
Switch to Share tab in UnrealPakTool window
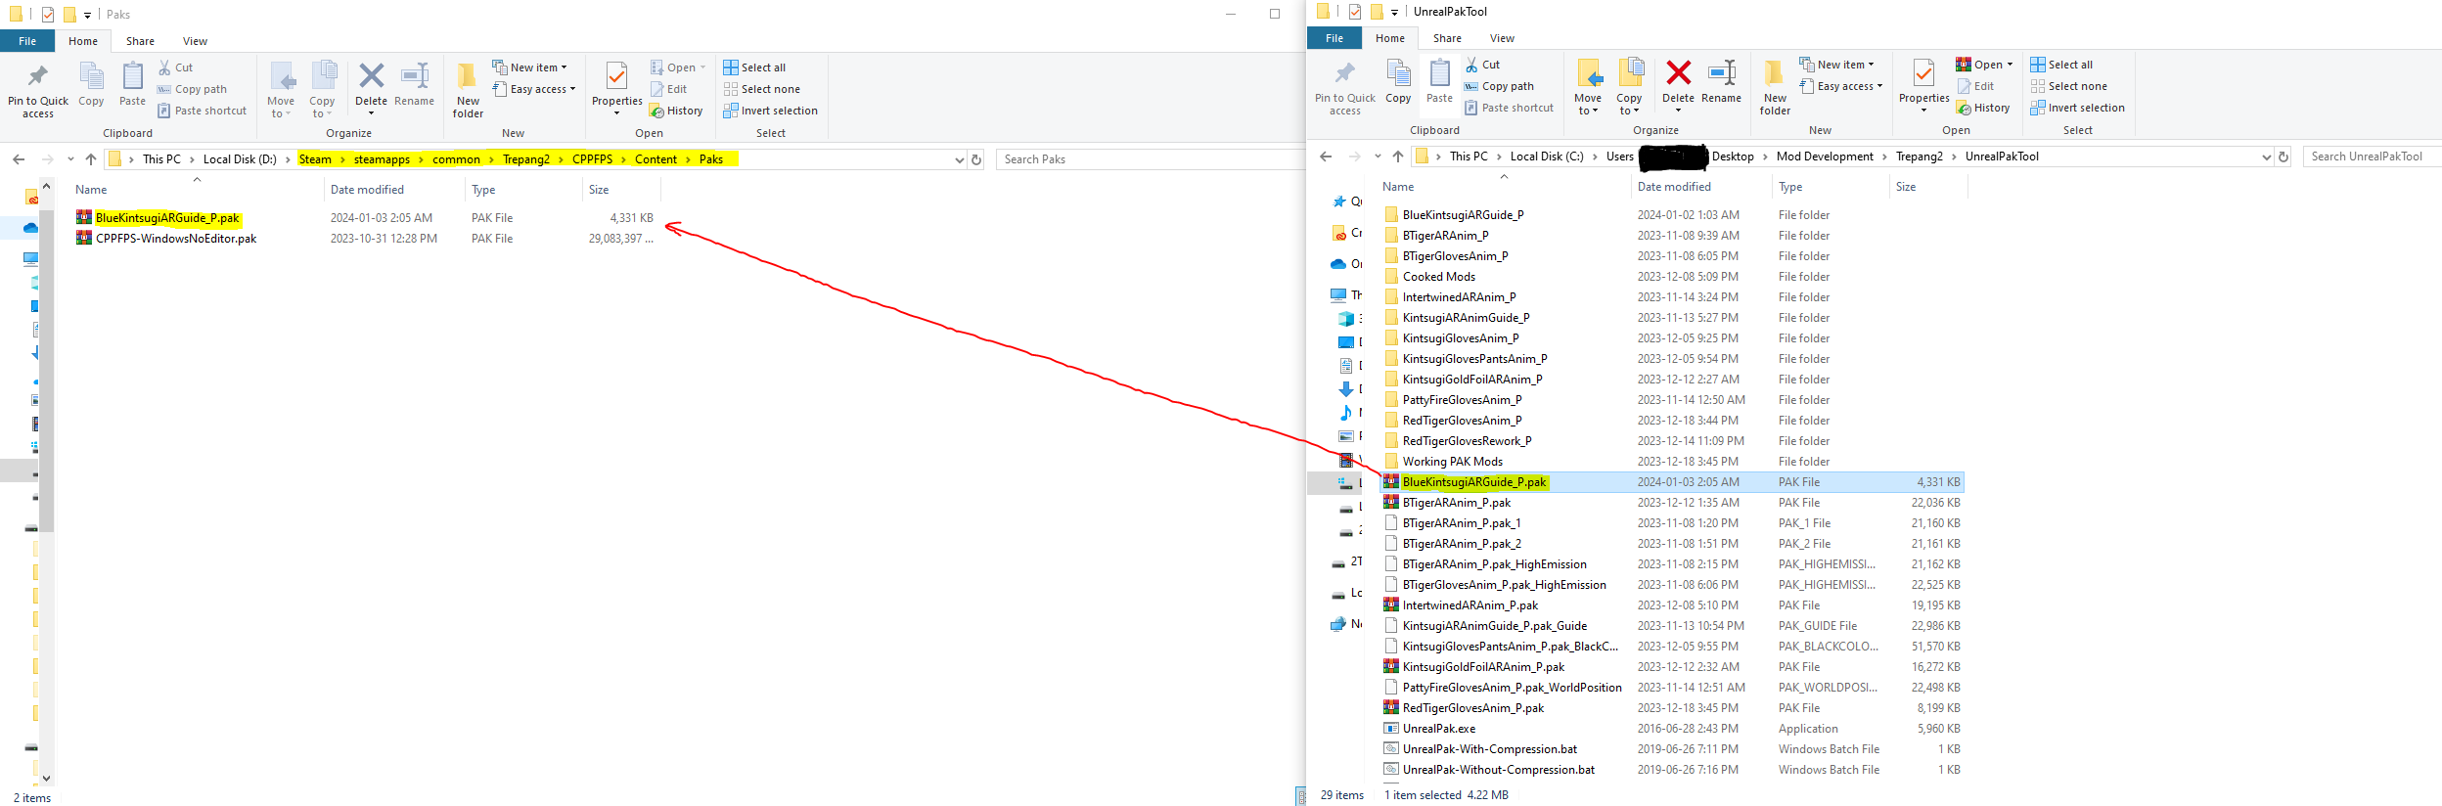pos(1447,38)
